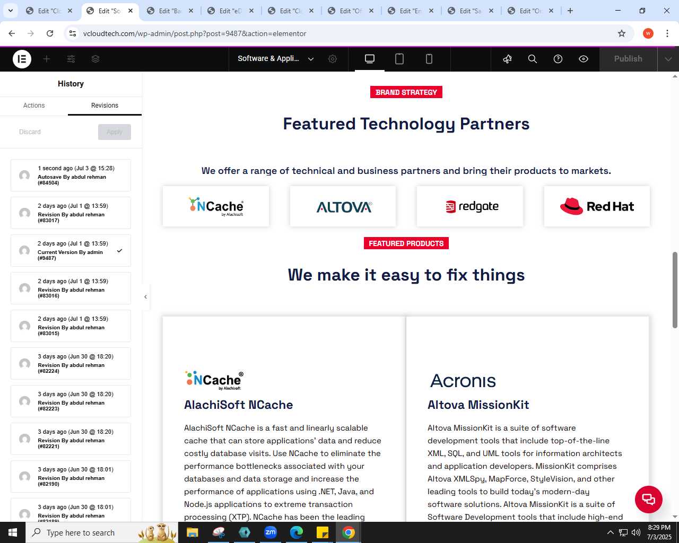Click the Add Element plus icon
The width and height of the screenshot is (679, 543).
[x=47, y=59]
